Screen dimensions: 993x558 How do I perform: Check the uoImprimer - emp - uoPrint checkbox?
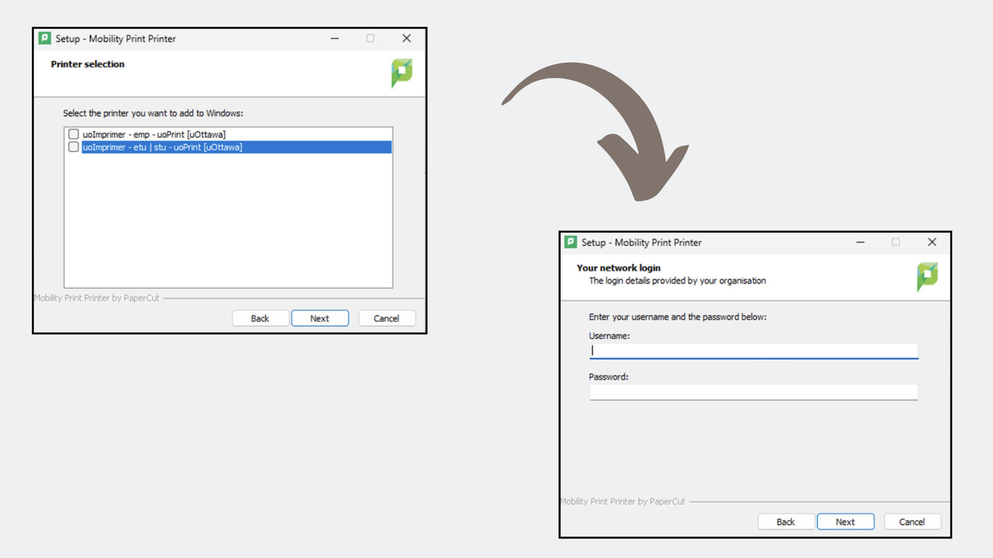click(x=73, y=134)
